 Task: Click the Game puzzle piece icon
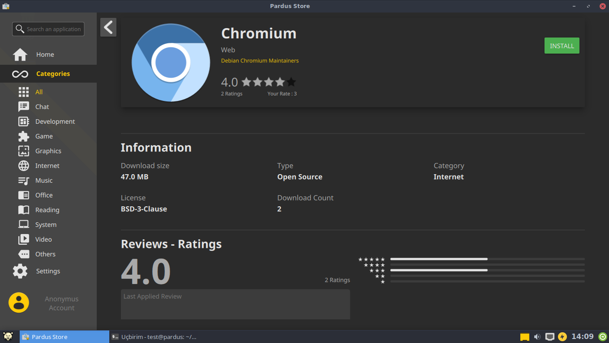[x=24, y=136]
